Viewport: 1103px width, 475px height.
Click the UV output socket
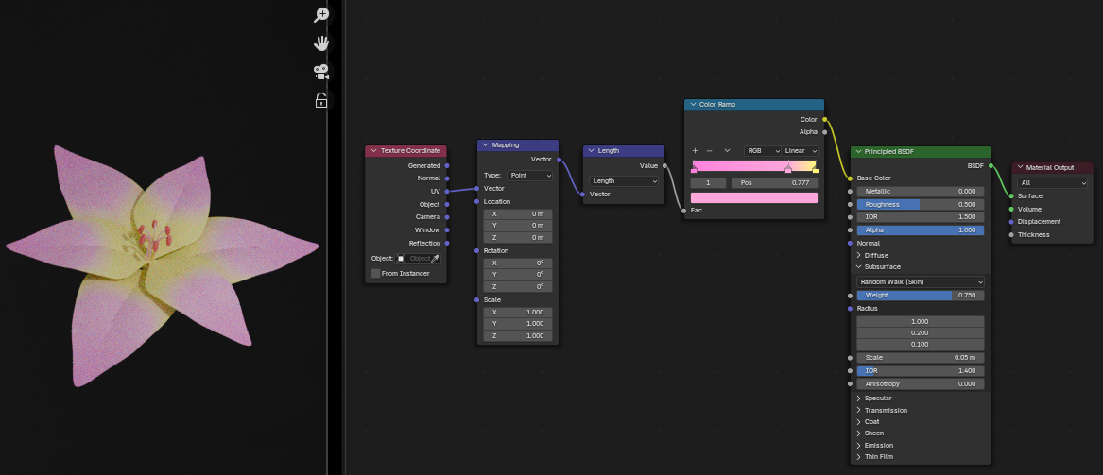(447, 191)
